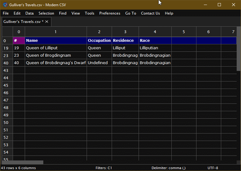Click the 'Occupation' header cell
Screen dimensions: 241x171
tap(99, 41)
